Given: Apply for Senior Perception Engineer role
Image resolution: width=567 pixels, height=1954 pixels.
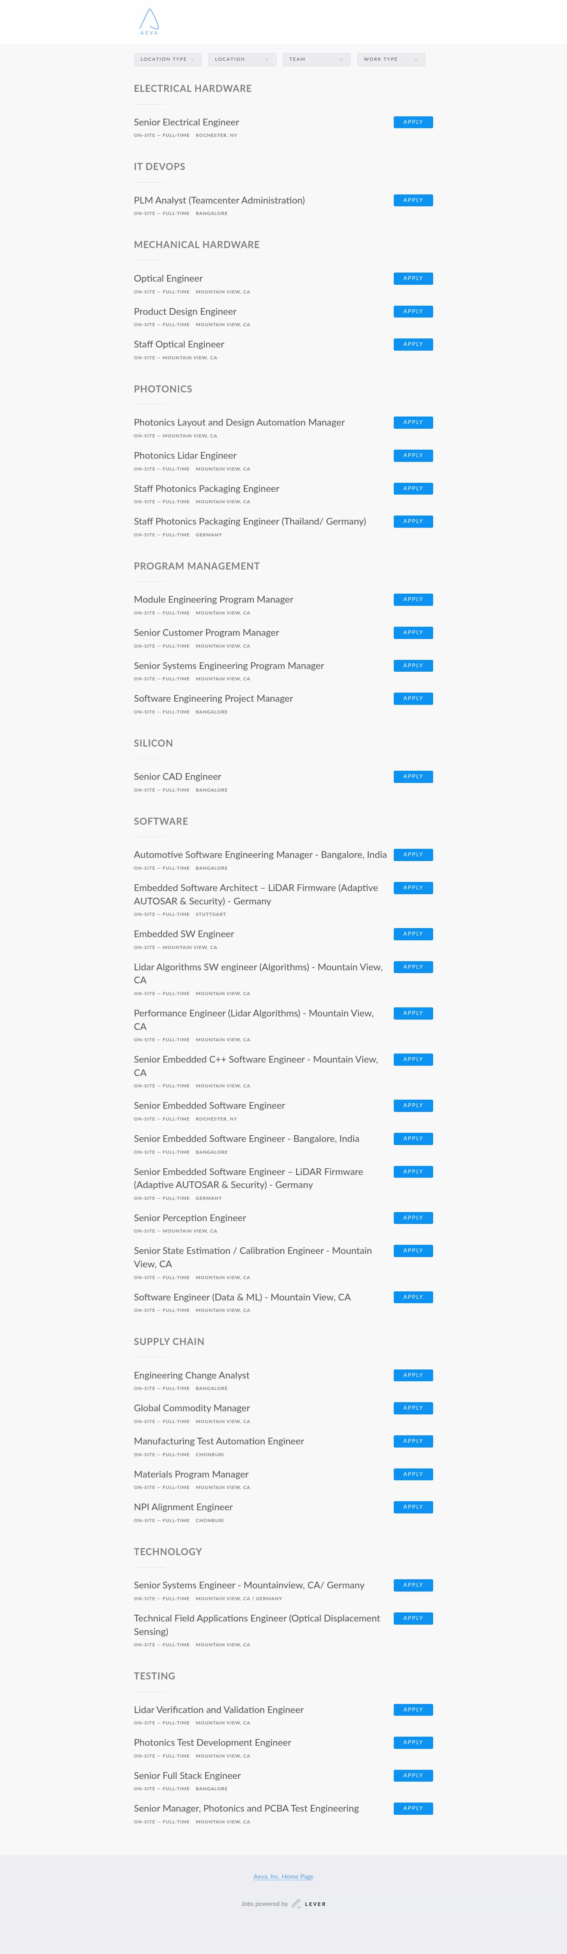Looking at the screenshot, I should [413, 1218].
